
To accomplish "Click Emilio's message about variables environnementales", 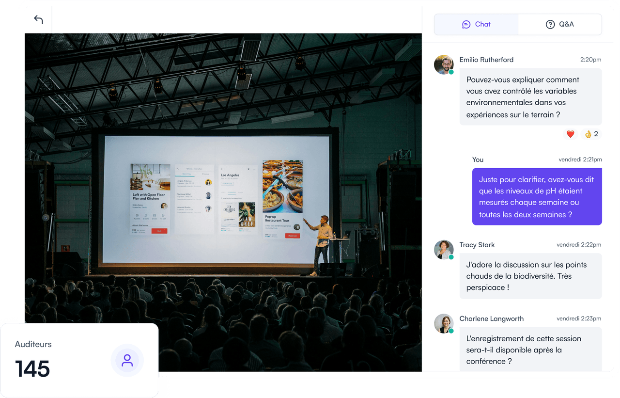I will pyautogui.click(x=530, y=97).
